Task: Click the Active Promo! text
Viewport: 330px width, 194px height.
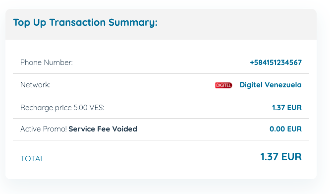Action: pos(44,129)
